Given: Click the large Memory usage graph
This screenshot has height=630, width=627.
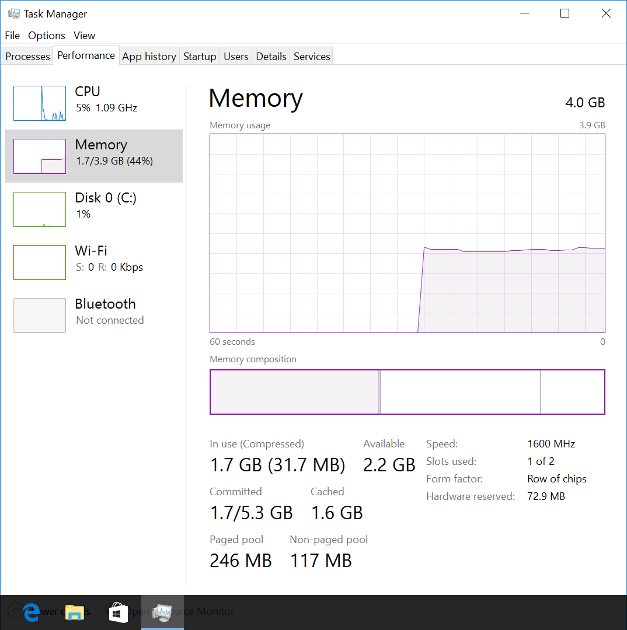Looking at the screenshot, I should 407,233.
